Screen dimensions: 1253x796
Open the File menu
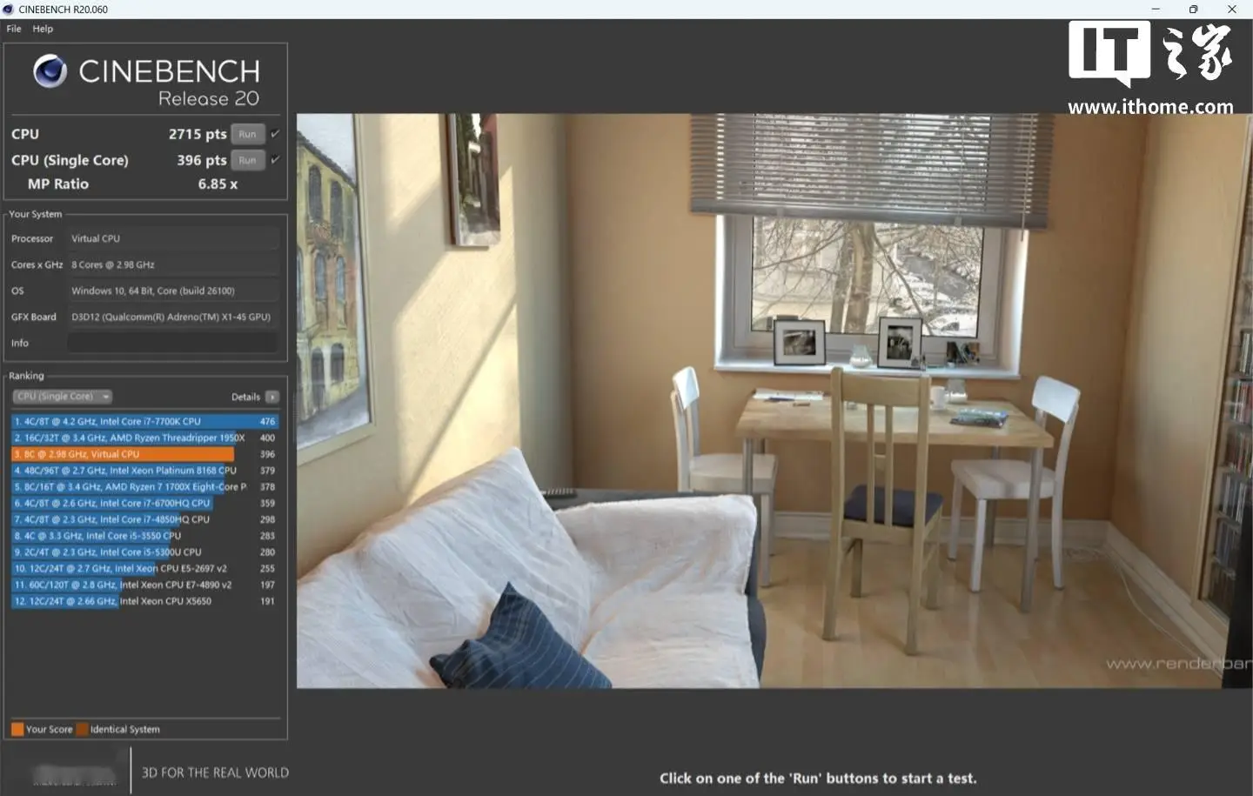(x=14, y=29)
